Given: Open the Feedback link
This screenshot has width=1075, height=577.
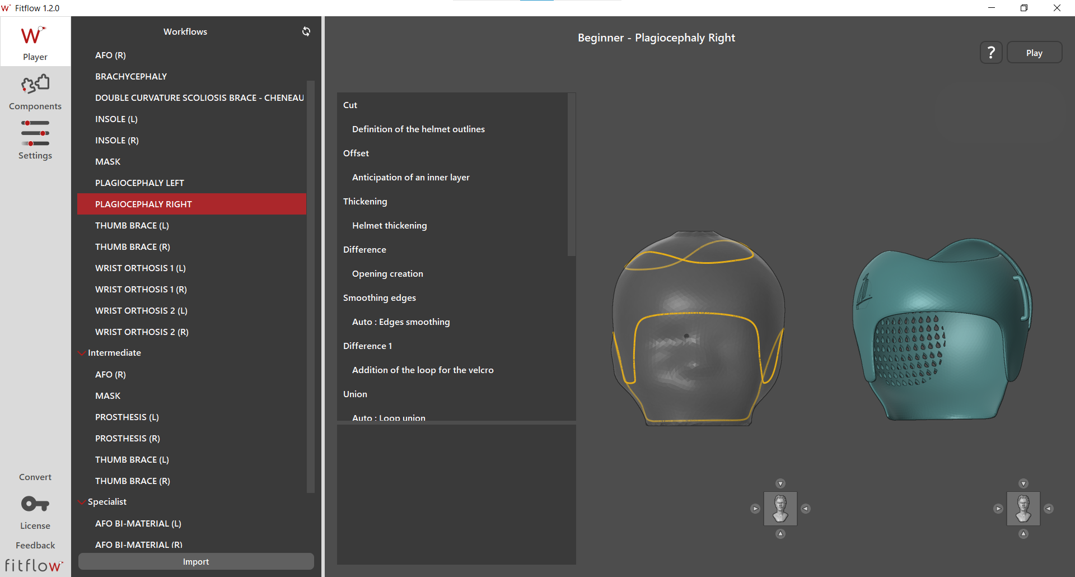Looking at the screenshot, I should click(35, 545).
